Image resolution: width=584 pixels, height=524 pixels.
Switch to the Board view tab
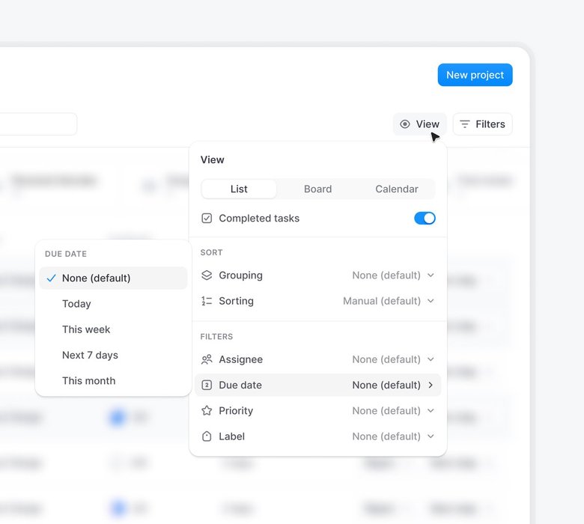(317, 189)
